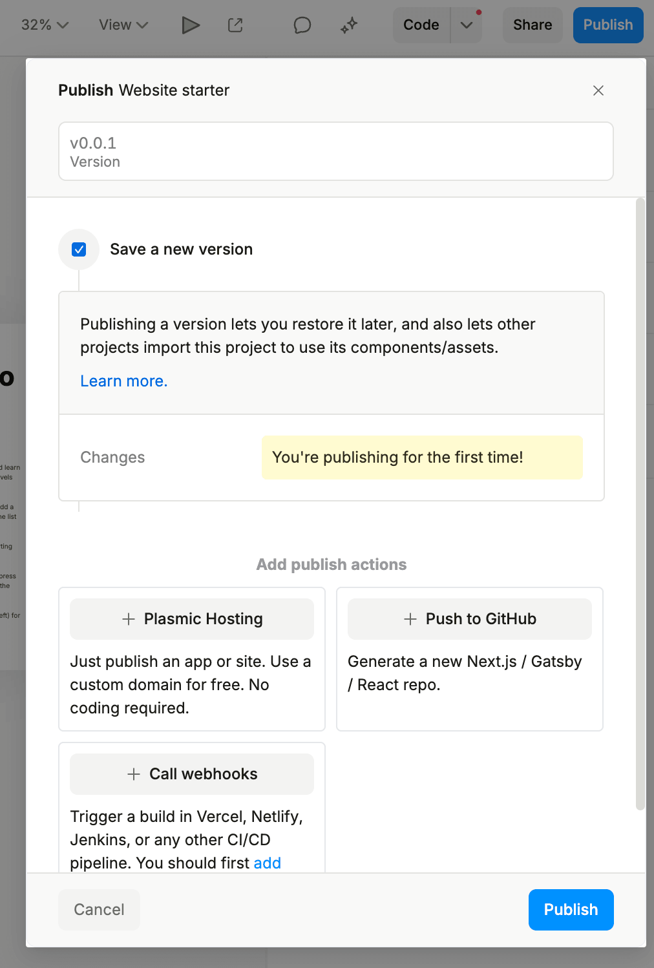Open the project in a new tab

[235, 25]
